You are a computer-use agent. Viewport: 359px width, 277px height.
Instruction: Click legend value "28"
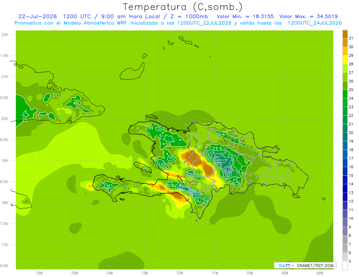pyautogui.click(x=351, y=64)
